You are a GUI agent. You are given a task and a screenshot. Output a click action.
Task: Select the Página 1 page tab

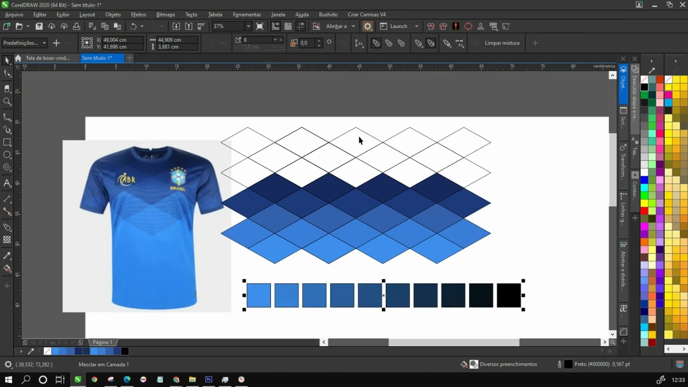point(102,342)
